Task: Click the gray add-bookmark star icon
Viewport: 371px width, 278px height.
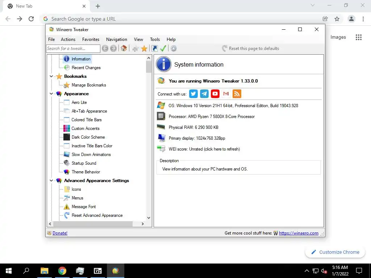Action: click(x=136, y=49)
